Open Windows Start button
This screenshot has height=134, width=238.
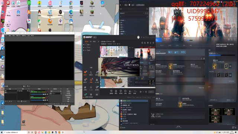(x=1, y=133)
